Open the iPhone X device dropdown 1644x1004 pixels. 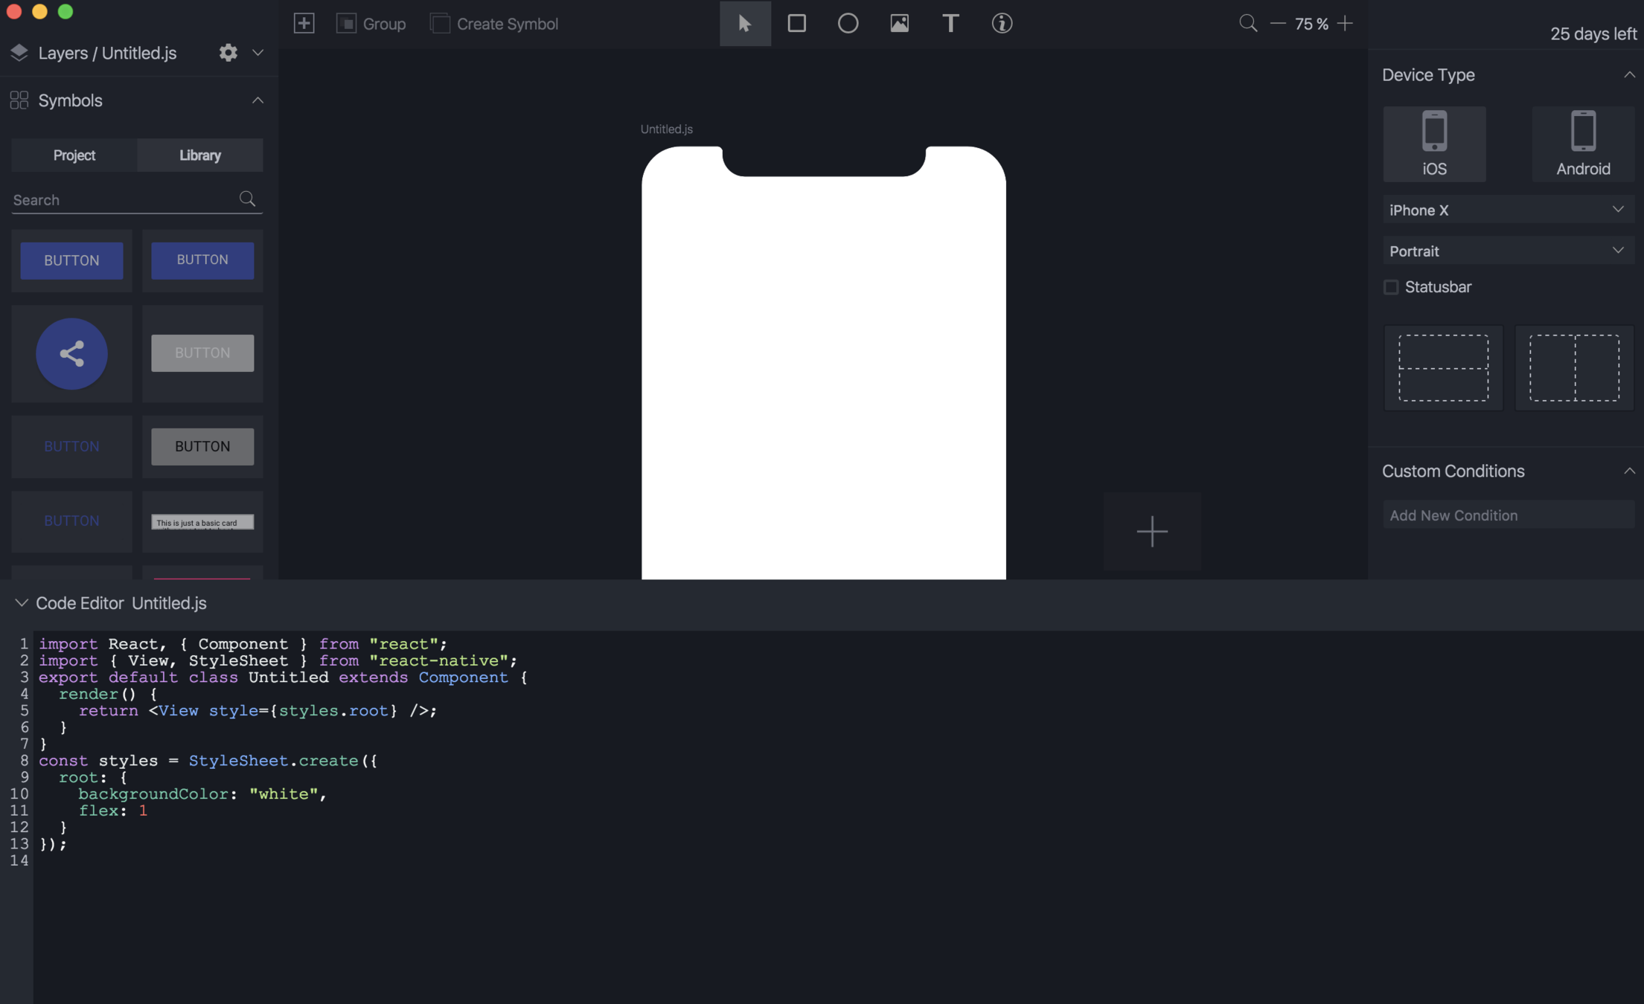[x=1507, y=210]
